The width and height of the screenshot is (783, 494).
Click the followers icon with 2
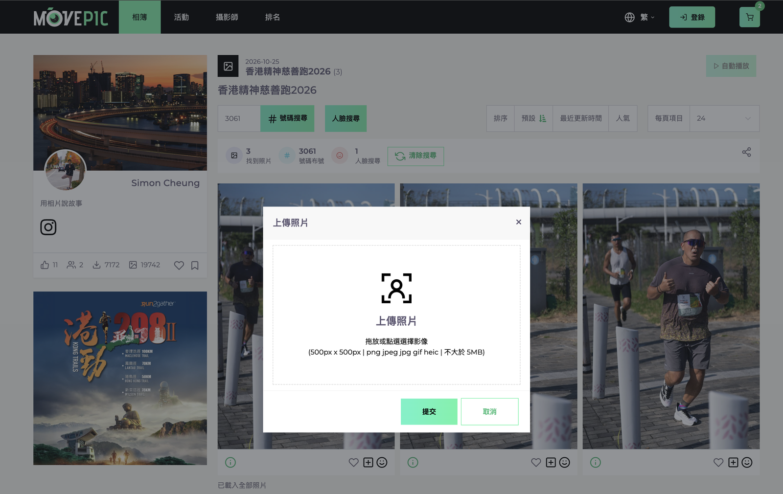pyautogui.click(x=71, y=265)
